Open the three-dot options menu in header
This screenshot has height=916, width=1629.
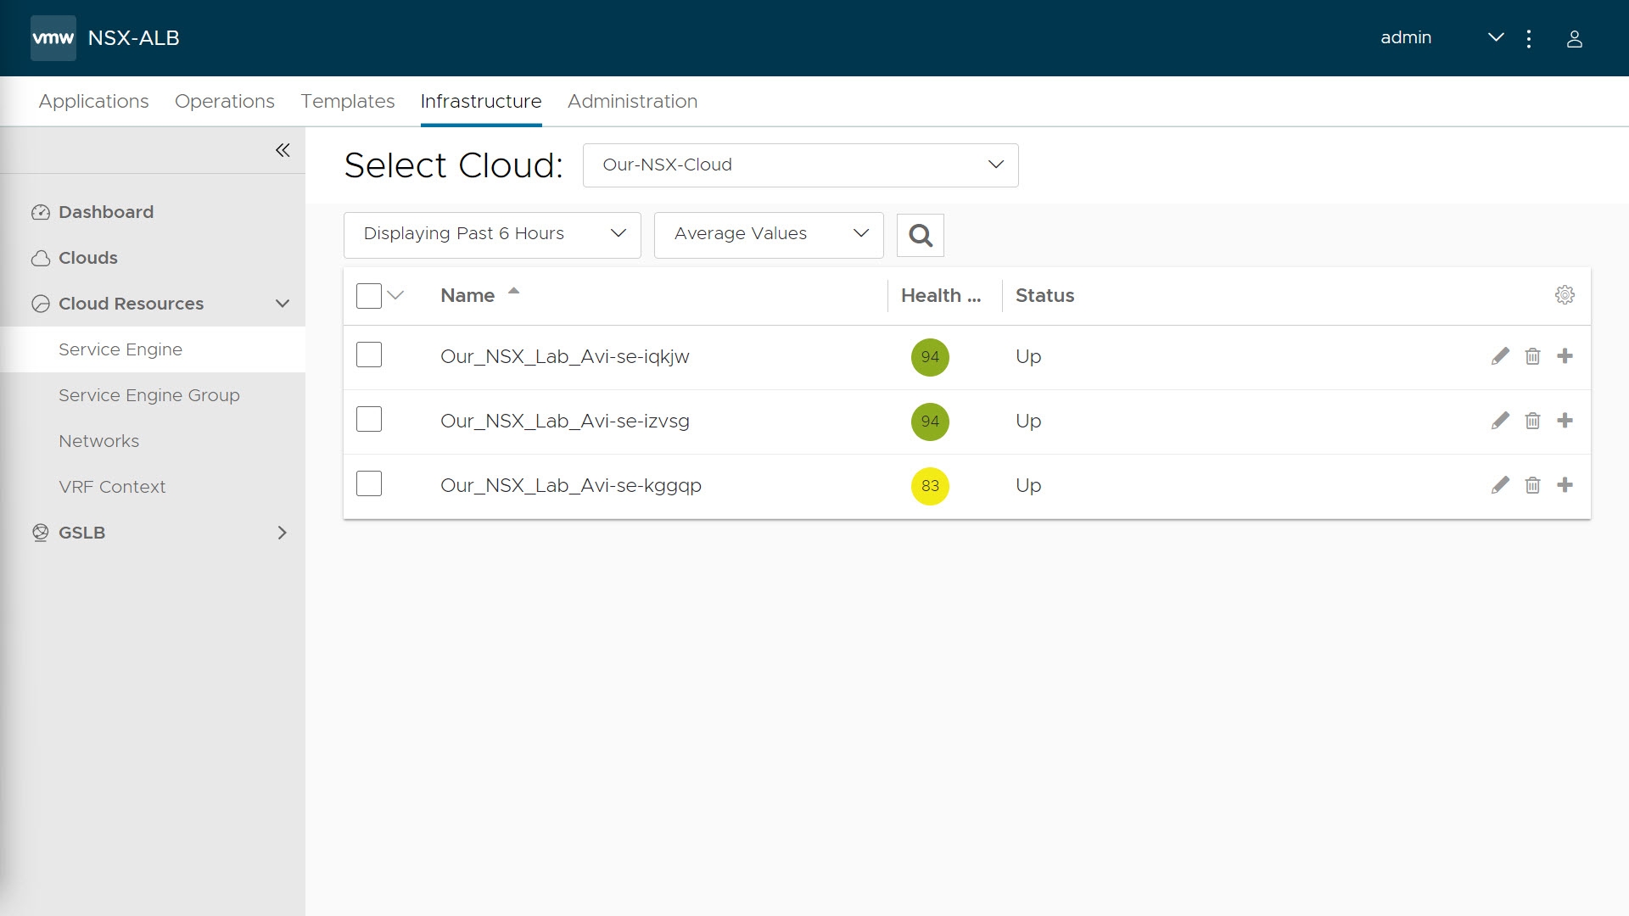(x=1529, y=39)
